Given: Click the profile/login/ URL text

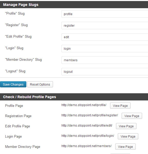Looking at the screenshot, I should click(88, 136).
